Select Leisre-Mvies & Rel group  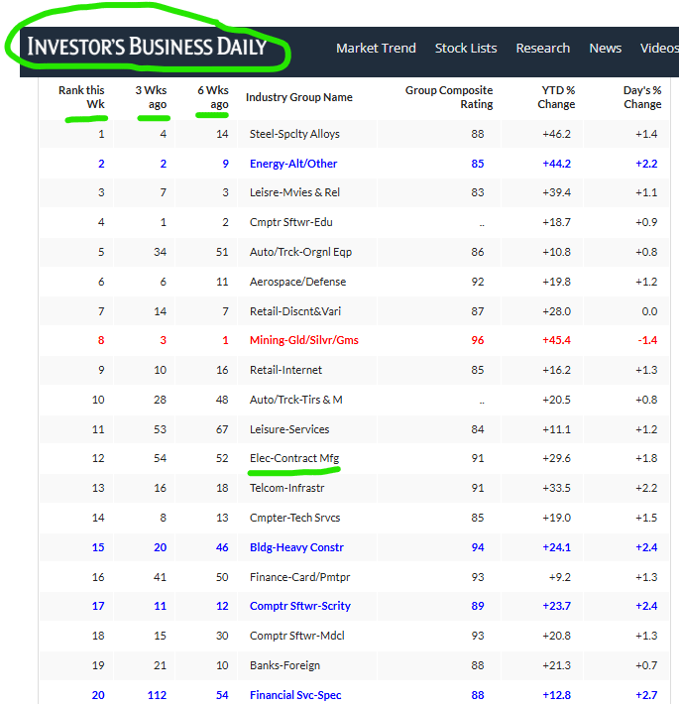click(294, 192)
